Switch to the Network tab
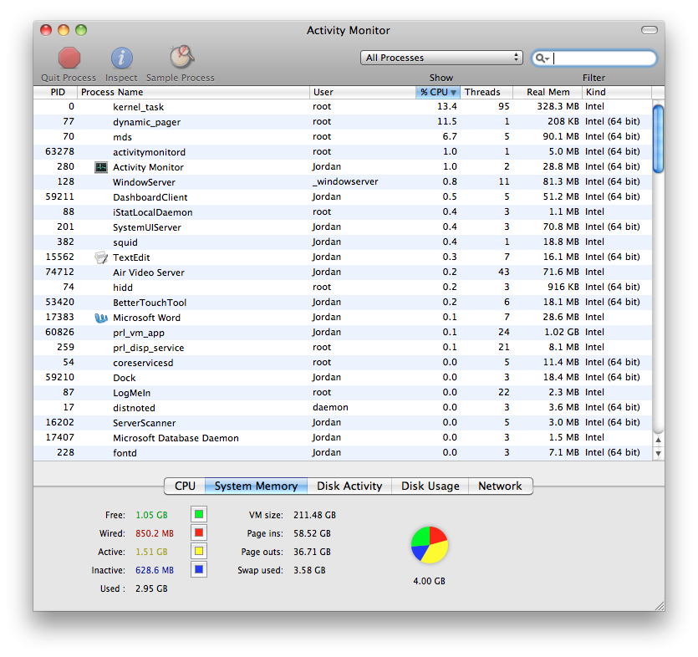Screen dimensions: 698x657 pos(501,486)
